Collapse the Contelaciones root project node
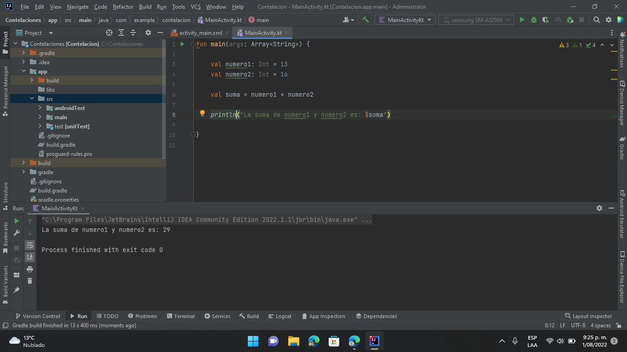Viewport: 627px width, 352px height. (16, 44)
